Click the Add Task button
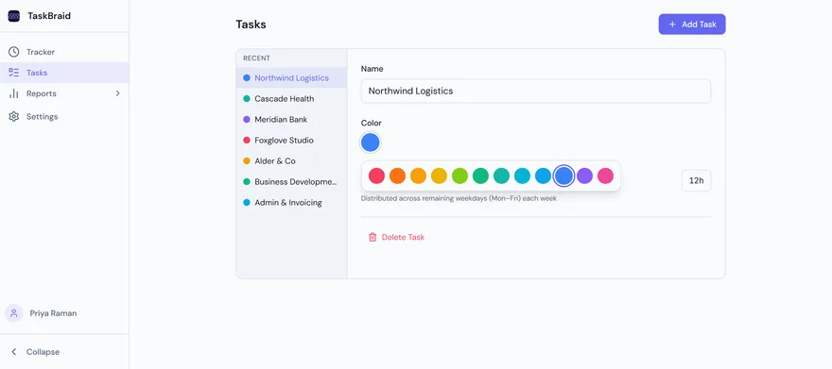Screen dimensions: 832x369 coord(692,25)
